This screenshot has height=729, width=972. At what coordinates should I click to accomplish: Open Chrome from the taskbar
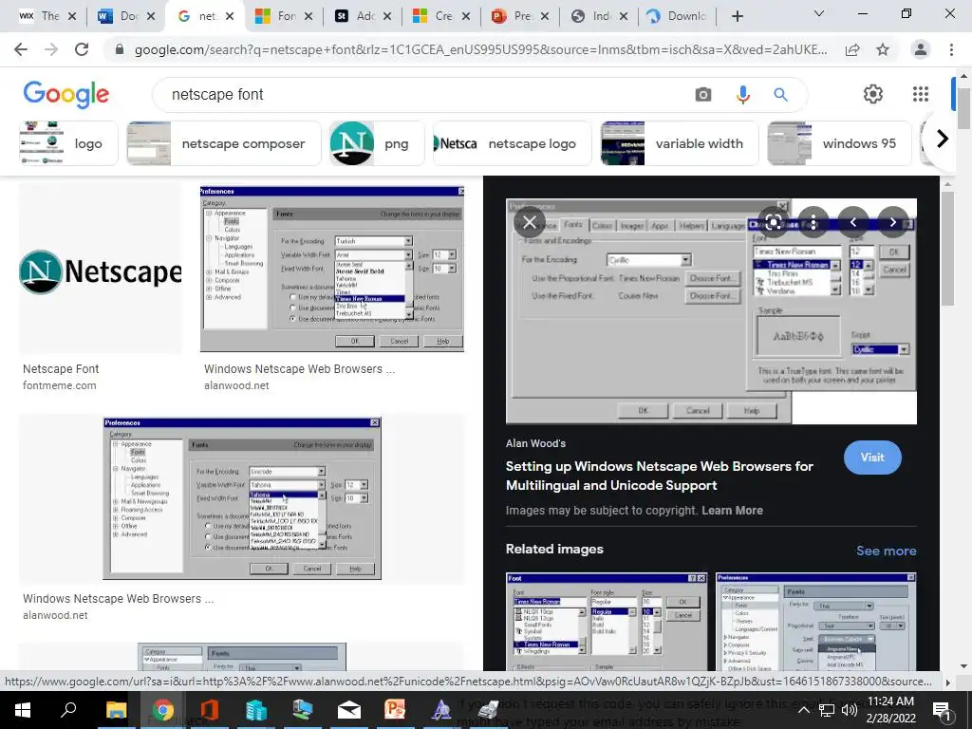pyautogui.click(x=163, y=710)
